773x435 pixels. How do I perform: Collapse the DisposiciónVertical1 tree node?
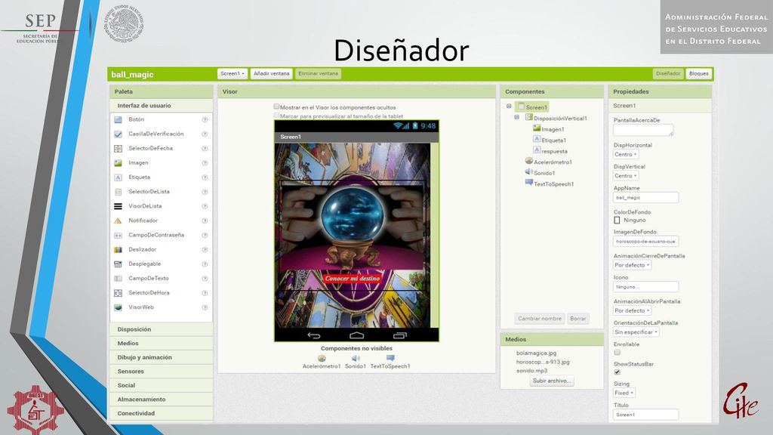tap(516, 117)
